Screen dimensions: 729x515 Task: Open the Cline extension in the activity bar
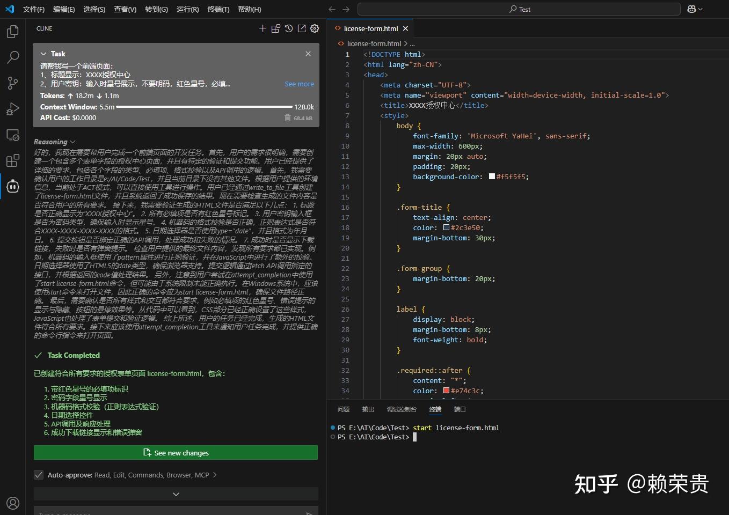pos(12,186)
